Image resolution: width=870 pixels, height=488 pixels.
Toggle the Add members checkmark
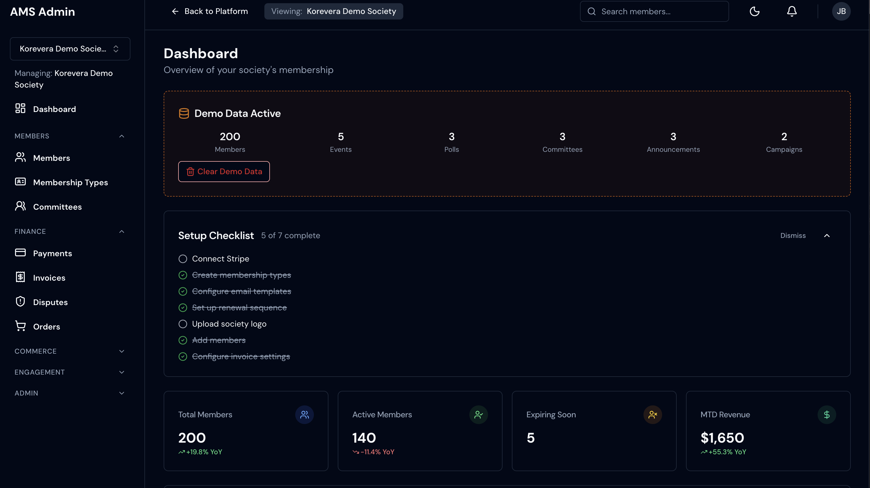[x=183, y=340]
